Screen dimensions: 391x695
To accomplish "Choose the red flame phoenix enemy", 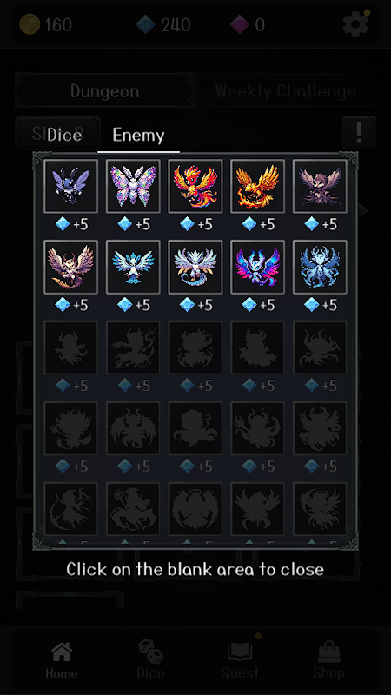I will 195,186.
